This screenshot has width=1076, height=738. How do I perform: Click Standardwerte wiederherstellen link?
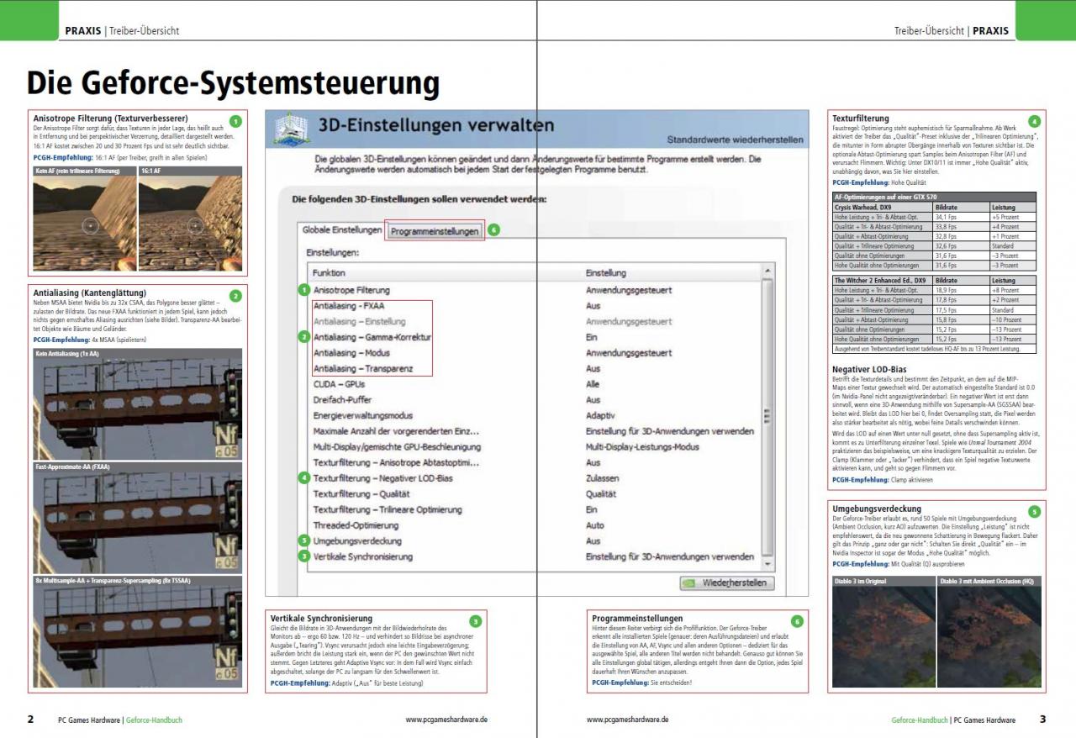point(735,140)
